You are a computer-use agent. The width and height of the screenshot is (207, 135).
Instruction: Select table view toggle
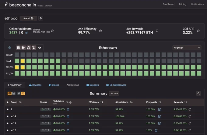(x=9, y=93)
